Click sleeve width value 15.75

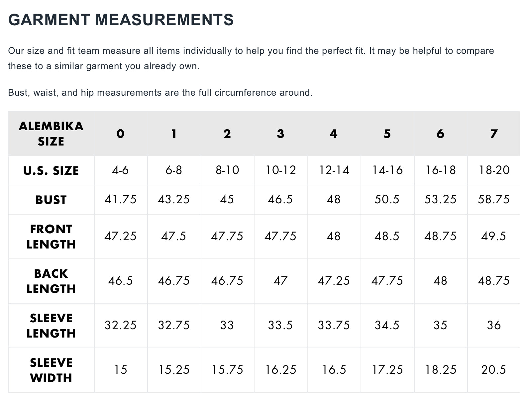[x=227, y=369]
